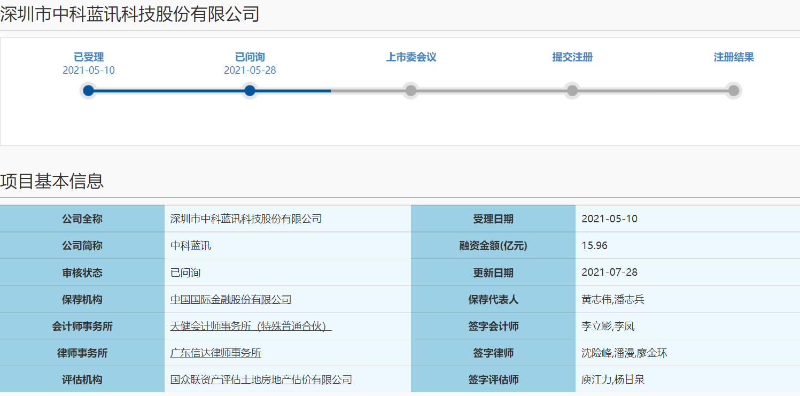
Task: Click the 评估机构 label cell
Action: pyautogui.click(x=82, y=379)
